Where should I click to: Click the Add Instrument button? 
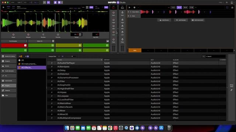(x=198, y=20)
